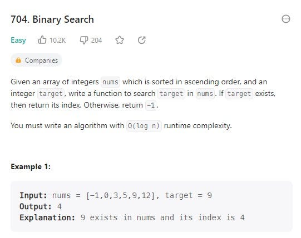
Task: Click the Explanation line in example
Action: tap(132, 217)
